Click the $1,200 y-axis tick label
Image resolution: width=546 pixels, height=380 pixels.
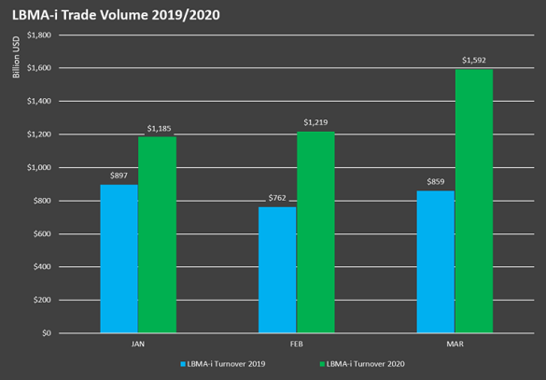pyautogui.click(x=39, y=134)
